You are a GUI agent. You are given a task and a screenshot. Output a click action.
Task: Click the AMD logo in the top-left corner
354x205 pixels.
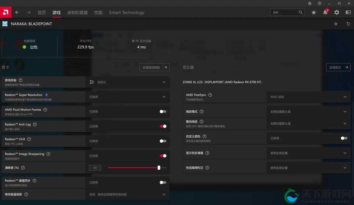click(x=6, y=12)
